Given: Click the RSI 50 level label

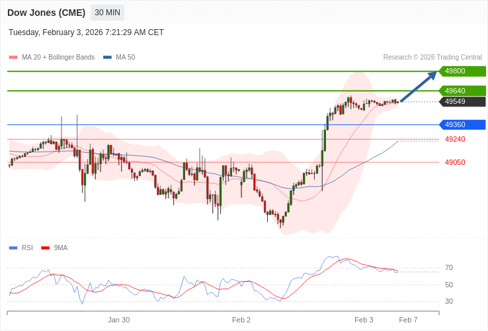Looking at the screenshot, I should pyautogui.click(x=449, y=285).
